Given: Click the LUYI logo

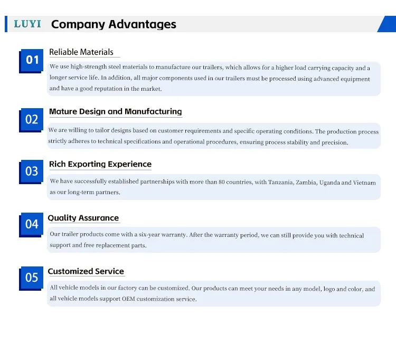Looking at the screenshot, I should point(26,24).
